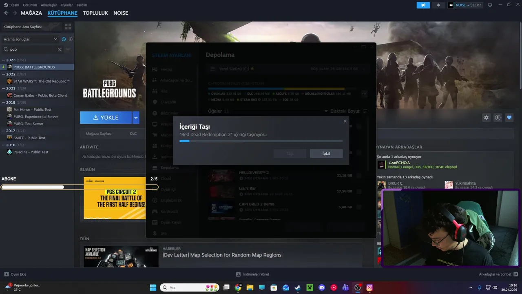
Task: Go back with the left arrow
Action: (x=6, y=13)
